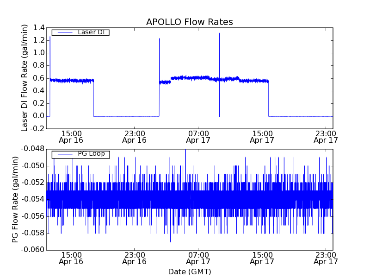
Task: Click the "Date (GMT)" x-axis label
Action: [190, 272]
